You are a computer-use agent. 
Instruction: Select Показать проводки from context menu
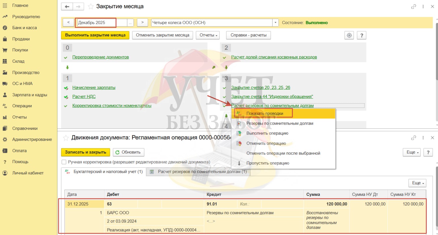(x=264, y=113)
